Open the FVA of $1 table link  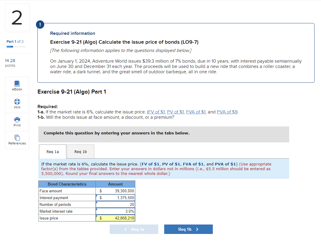(196, 112)
